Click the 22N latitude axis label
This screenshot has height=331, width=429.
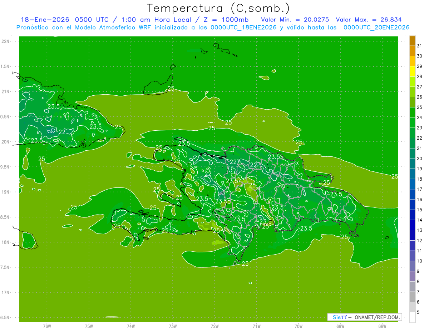click(x=6, y=41)
